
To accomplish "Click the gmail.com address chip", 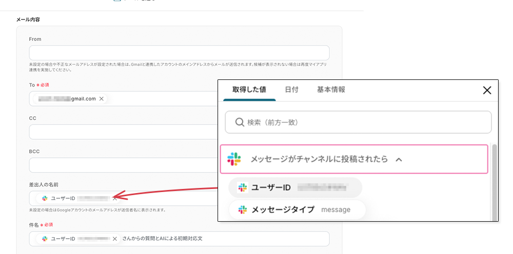I will click(x=70, y=99).
